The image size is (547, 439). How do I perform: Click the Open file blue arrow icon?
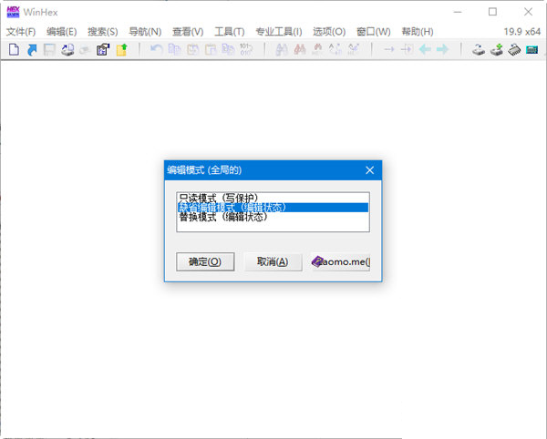click(x=32, y=50)
